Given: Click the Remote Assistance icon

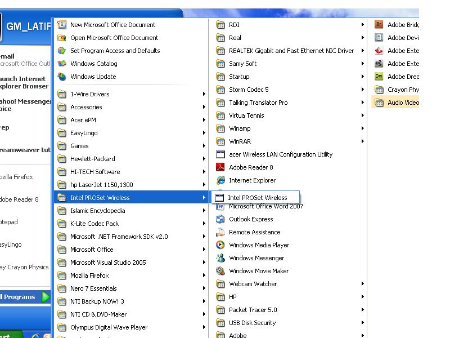Looking at the screenshot, I should point(220,232).
